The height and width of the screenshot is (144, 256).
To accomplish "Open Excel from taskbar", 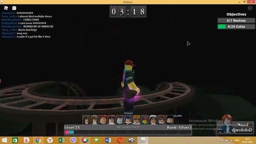I will pyautogui.click(x=62, y=140).
